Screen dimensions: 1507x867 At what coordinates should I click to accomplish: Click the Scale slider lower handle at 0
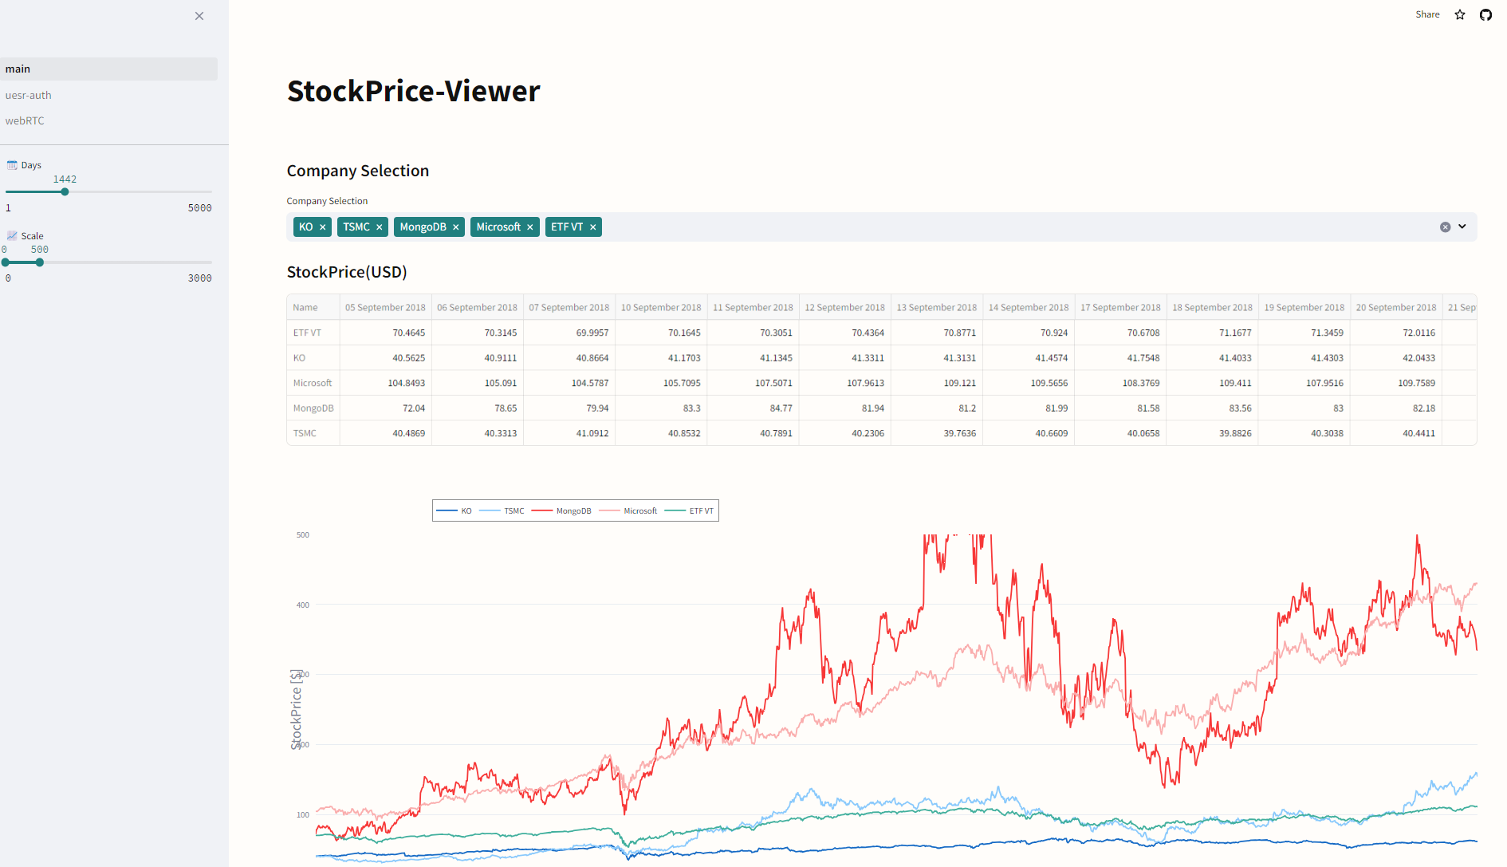click(x=6, y=262)
